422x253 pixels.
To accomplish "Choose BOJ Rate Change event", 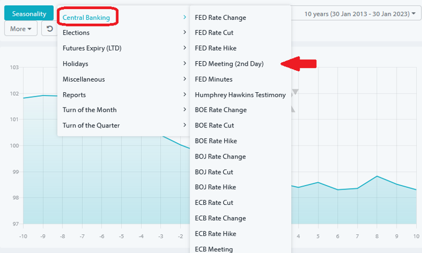I will (x=220, y=156).
